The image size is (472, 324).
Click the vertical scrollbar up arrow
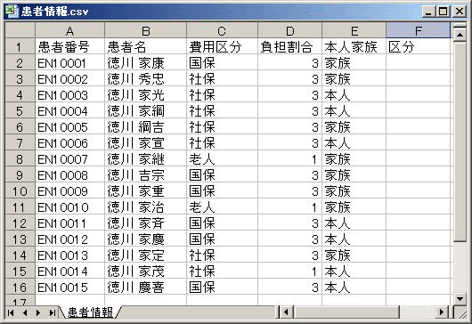460,34
